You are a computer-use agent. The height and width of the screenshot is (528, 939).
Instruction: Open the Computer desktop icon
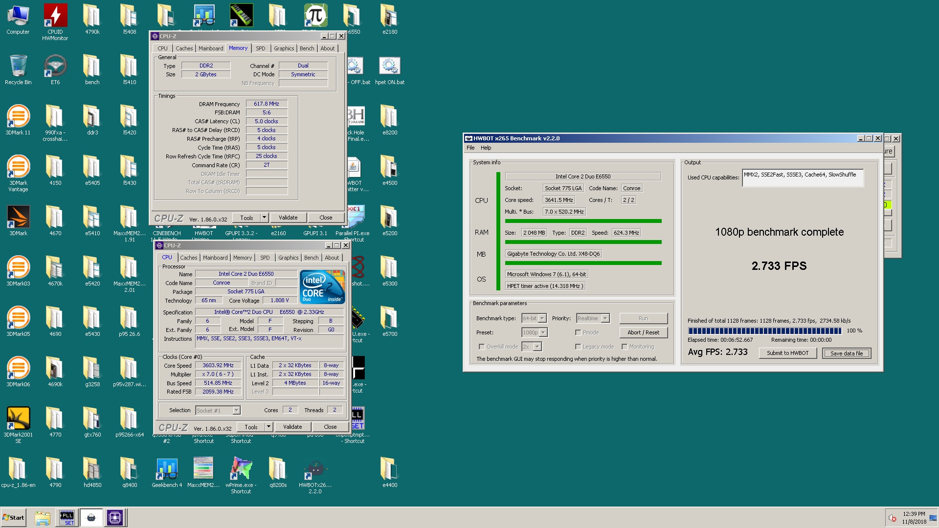click(x=18, y=20)
